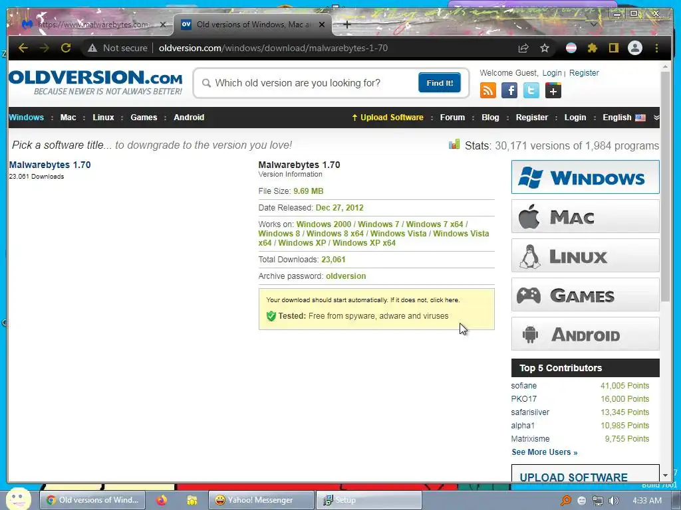Open the file explorer taskbar icon
This screenshot has height=510, width=681.
coord(192,500)
